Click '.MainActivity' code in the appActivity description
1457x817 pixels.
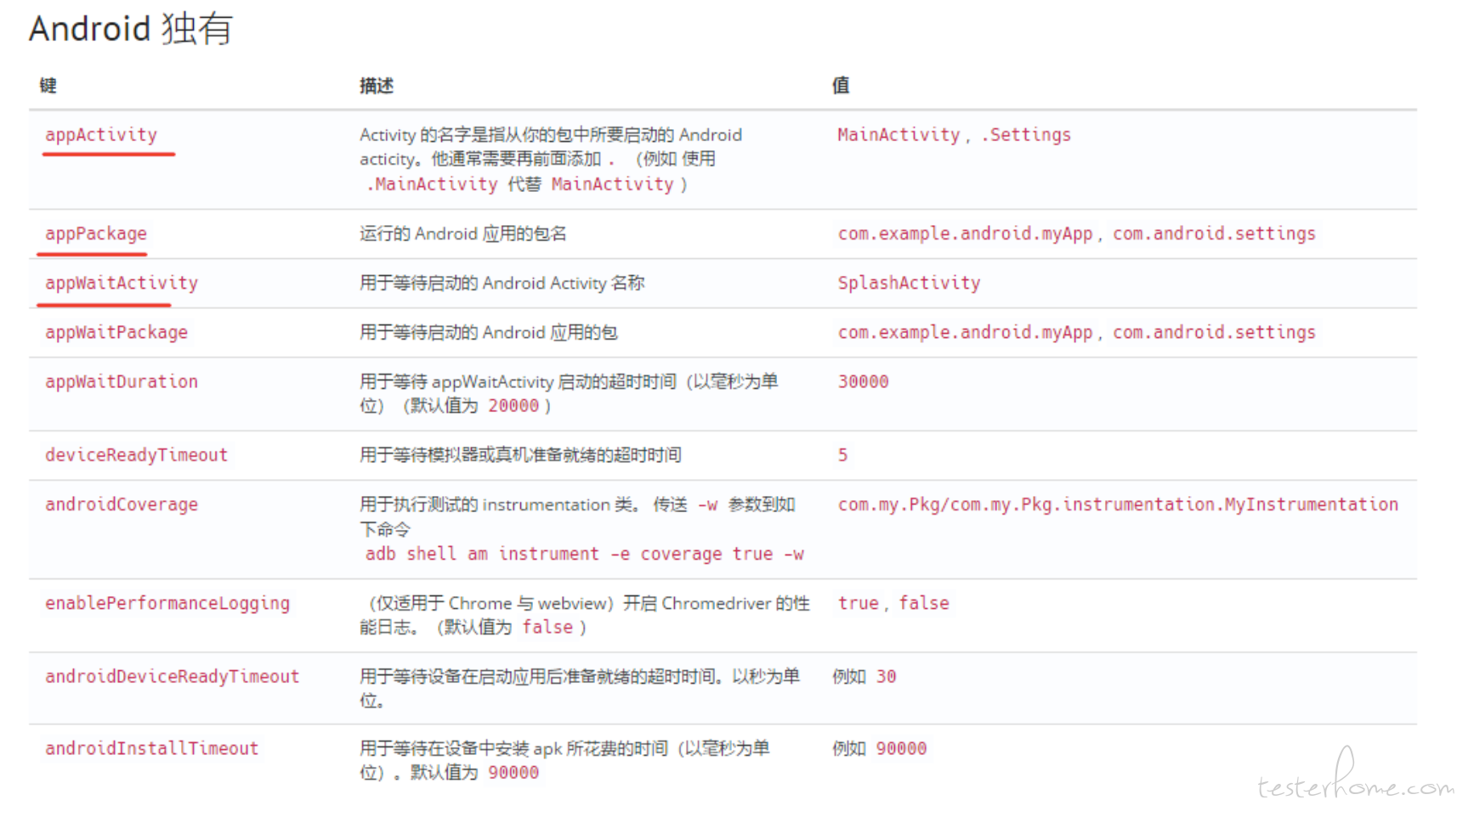[x=432, y=184]
